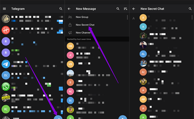The width and height of the screenshot is (194, 119).
Task: Open chat with Telegram logo avatar
Action: point(32,64)
